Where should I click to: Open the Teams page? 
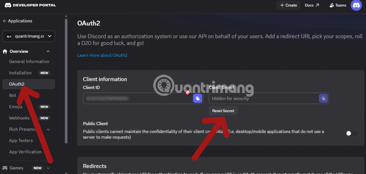[338, 5]
